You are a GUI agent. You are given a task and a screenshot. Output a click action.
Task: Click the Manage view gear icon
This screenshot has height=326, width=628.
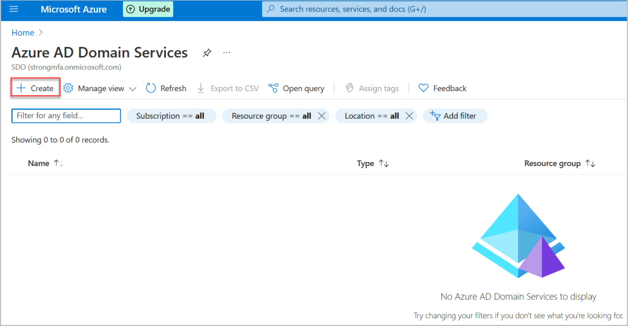click(x=68, y=88)
